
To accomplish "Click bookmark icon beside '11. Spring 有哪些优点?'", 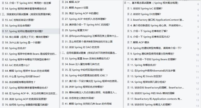I will coord(128,65).
